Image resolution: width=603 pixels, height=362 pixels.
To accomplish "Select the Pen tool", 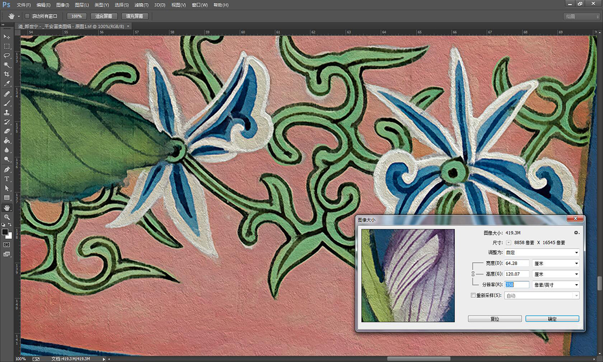I will 7,169.
